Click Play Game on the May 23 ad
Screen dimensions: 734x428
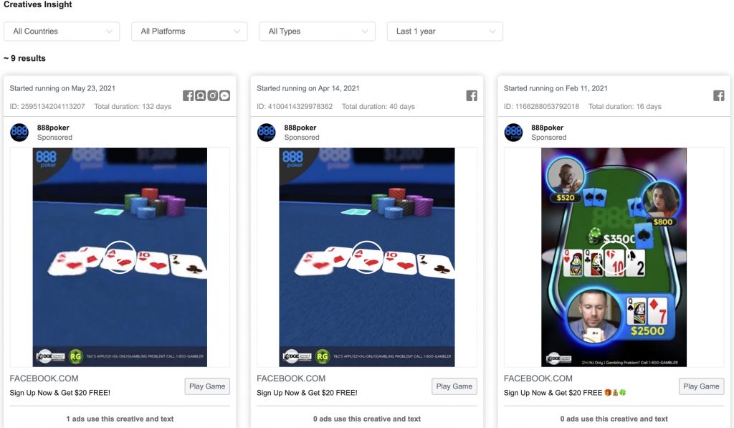pyautogui.click(x=207, y=386)
